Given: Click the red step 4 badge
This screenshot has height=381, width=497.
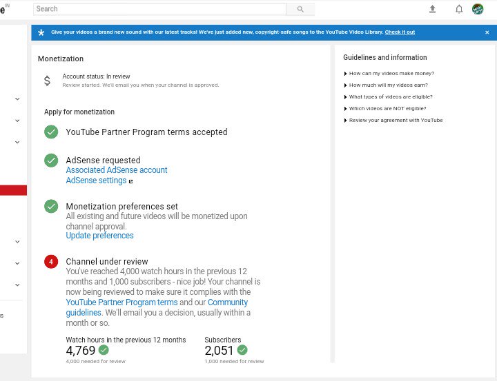Looking at the screenshot, I should coord(51,262).
